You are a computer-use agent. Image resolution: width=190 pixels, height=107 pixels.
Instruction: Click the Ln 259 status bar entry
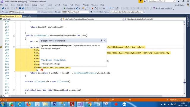coord(86,100)
